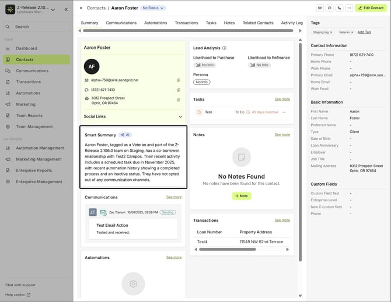The image size is (391, 302).
Task: Click the + Note button
Action: tap(242, 196)
